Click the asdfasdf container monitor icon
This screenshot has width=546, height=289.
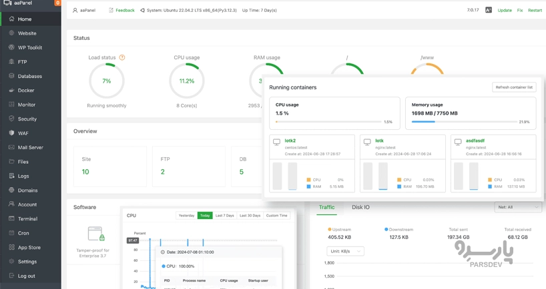pyautogui.click(x=458, y=142)
